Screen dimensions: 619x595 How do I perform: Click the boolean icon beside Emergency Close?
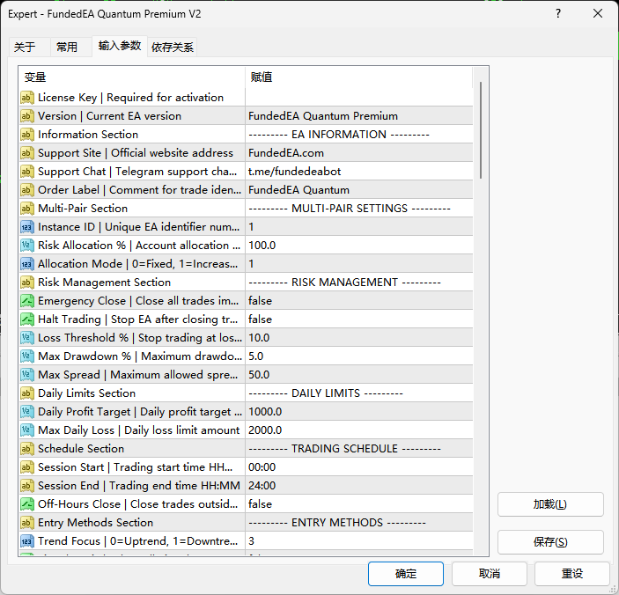[x=27, y=301]
